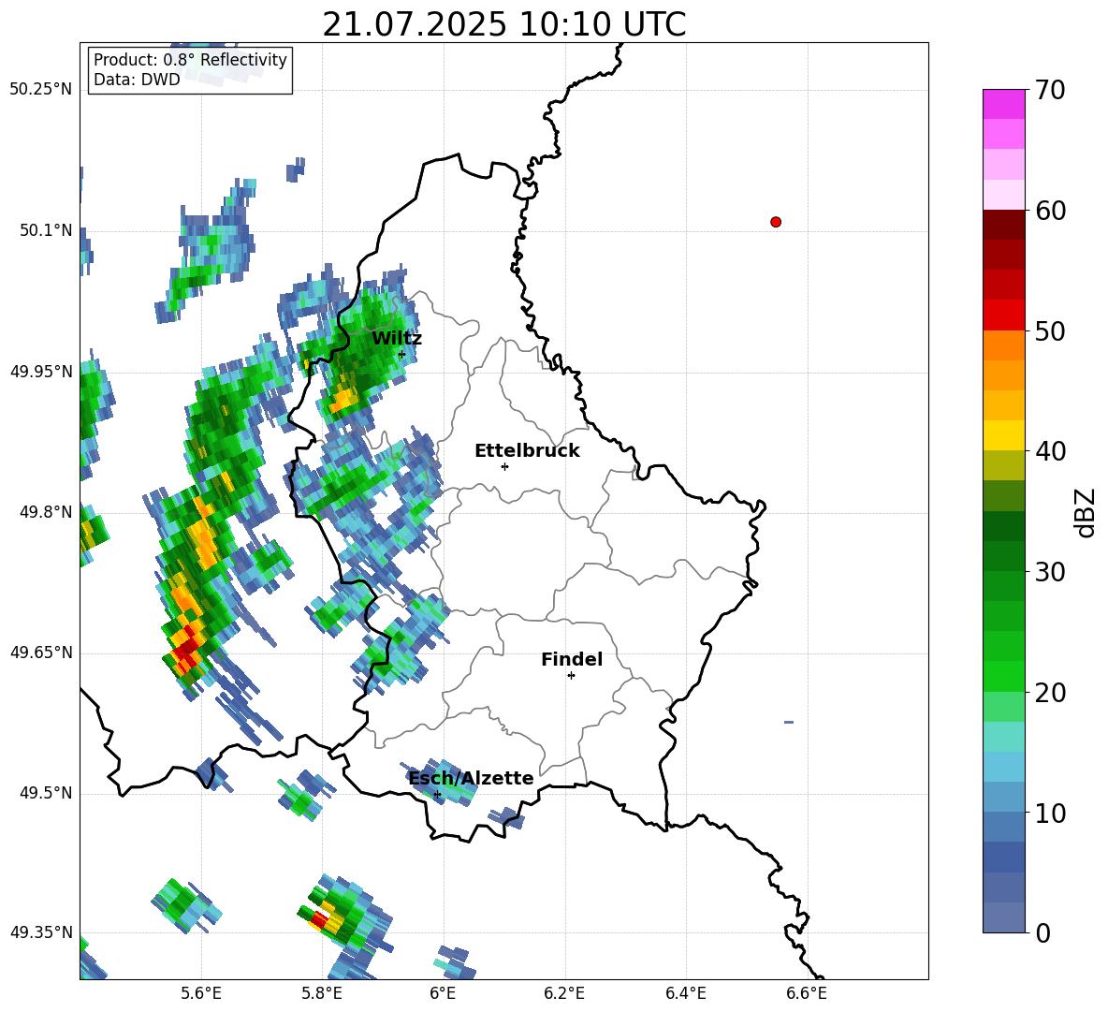This screenshot has height=1012, width=1108.
Task: Click the colorbar 40 tick value
Action: pyautogui.click(x=1049, y=451)
